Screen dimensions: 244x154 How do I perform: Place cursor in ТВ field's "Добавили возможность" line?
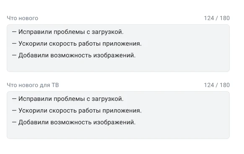[x=74, y=122]
